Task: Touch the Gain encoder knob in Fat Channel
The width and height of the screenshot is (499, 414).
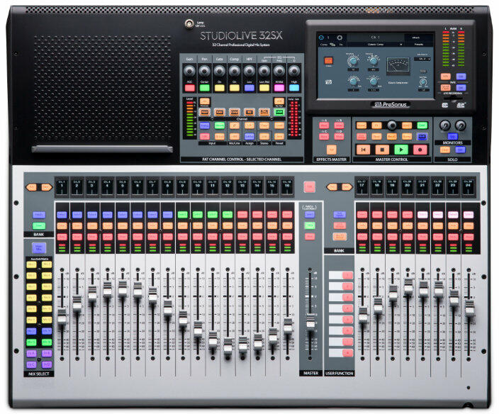Action: pos(189,71)
